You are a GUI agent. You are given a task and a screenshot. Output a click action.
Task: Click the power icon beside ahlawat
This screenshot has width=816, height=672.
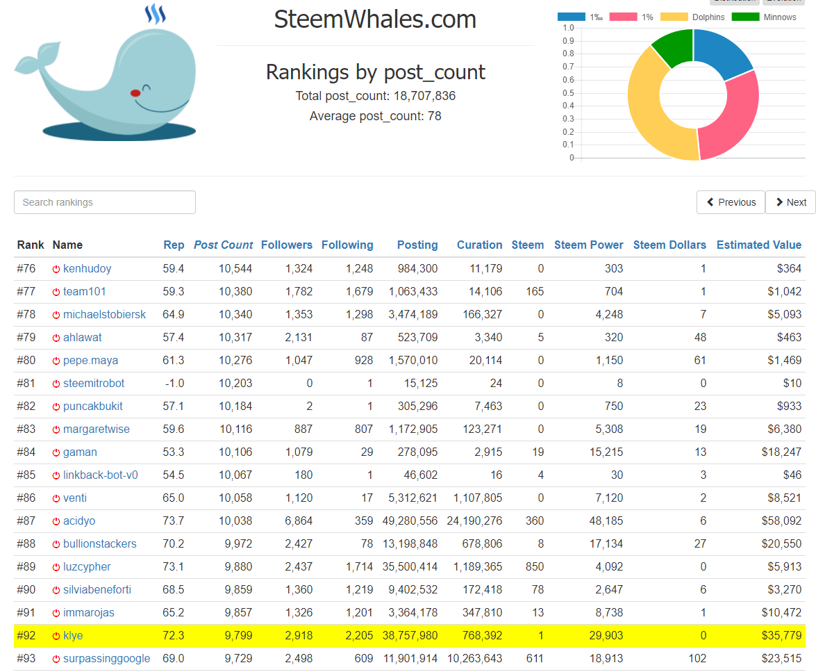pos(56,338)
